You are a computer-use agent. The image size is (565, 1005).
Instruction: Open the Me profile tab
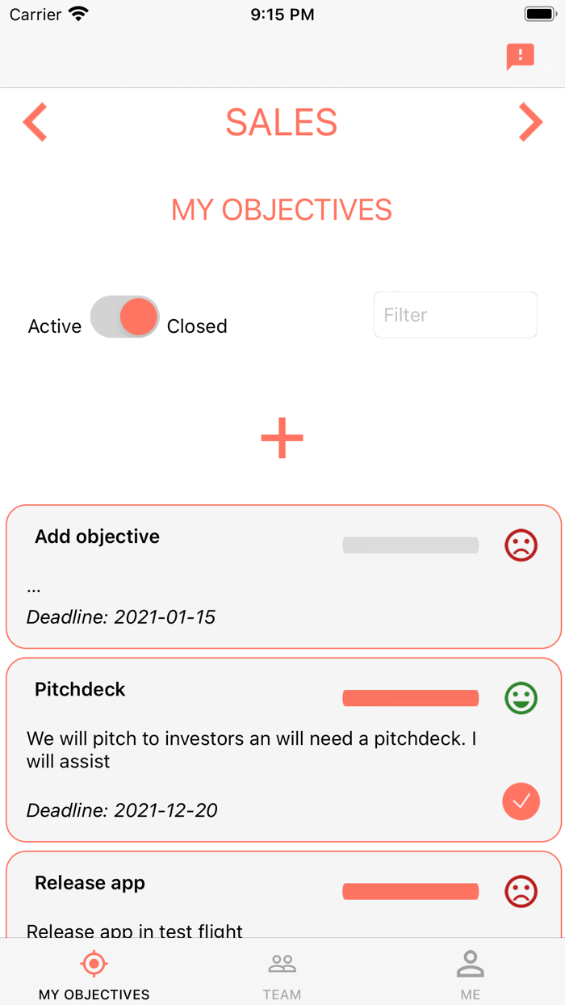470,975
